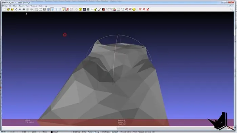Click the Reload mesh arrows icon

click(16, 9)
